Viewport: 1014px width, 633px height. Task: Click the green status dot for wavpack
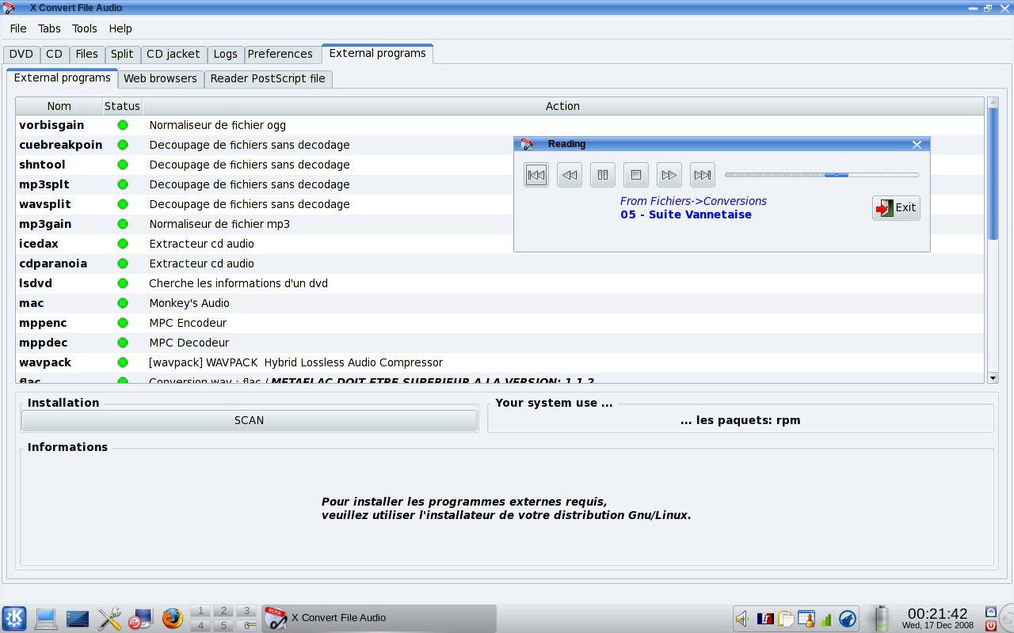coord(123,362)
